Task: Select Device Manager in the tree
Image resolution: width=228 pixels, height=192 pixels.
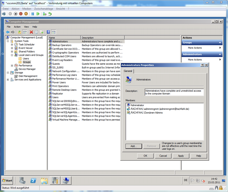Action: coord(27,69)
